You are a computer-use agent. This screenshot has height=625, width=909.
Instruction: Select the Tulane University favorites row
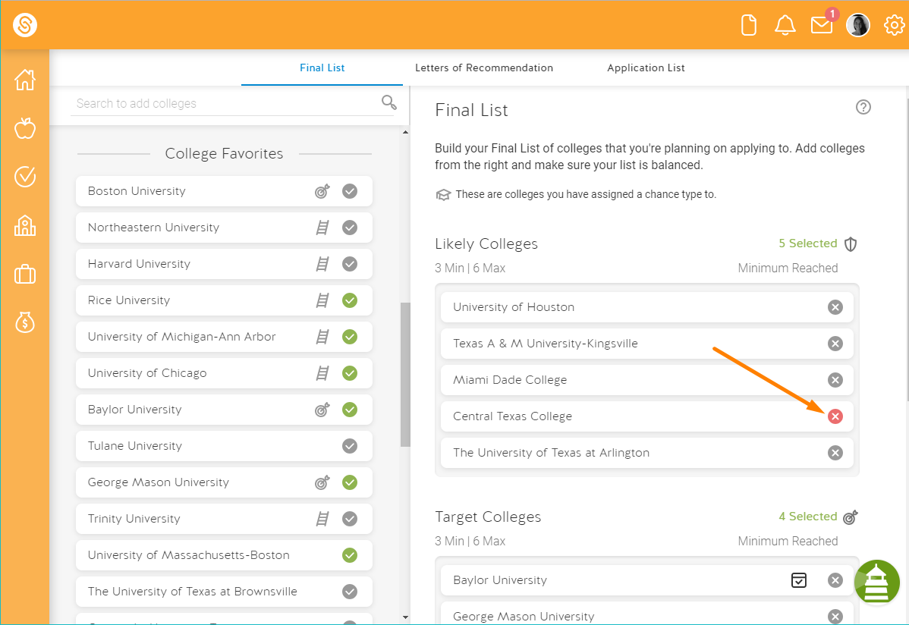(x=224, y=446)
